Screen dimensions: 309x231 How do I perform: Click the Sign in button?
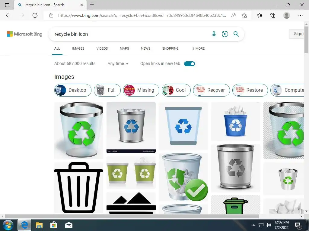tap(297, 34)
